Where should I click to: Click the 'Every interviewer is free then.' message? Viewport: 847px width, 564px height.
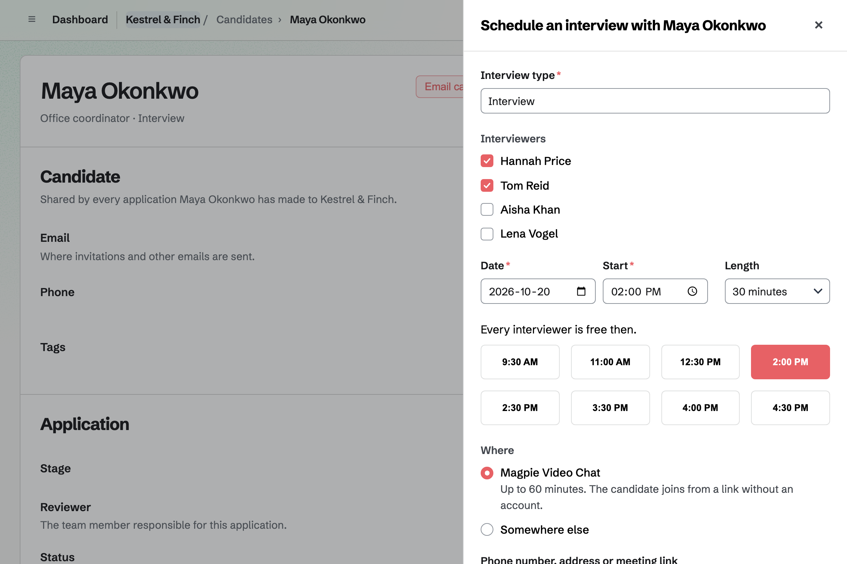tap(559, 330)
